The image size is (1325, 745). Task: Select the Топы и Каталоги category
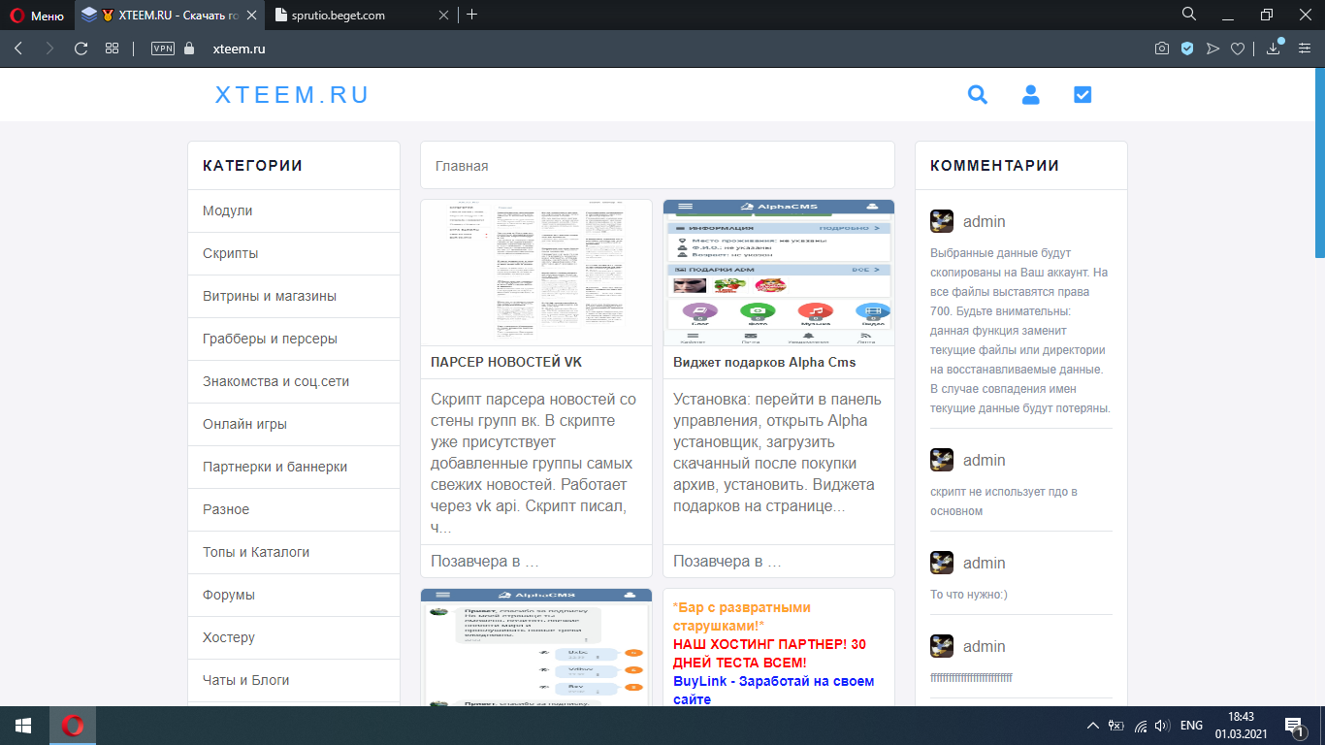pyautogui.click(x=294, y=552)
